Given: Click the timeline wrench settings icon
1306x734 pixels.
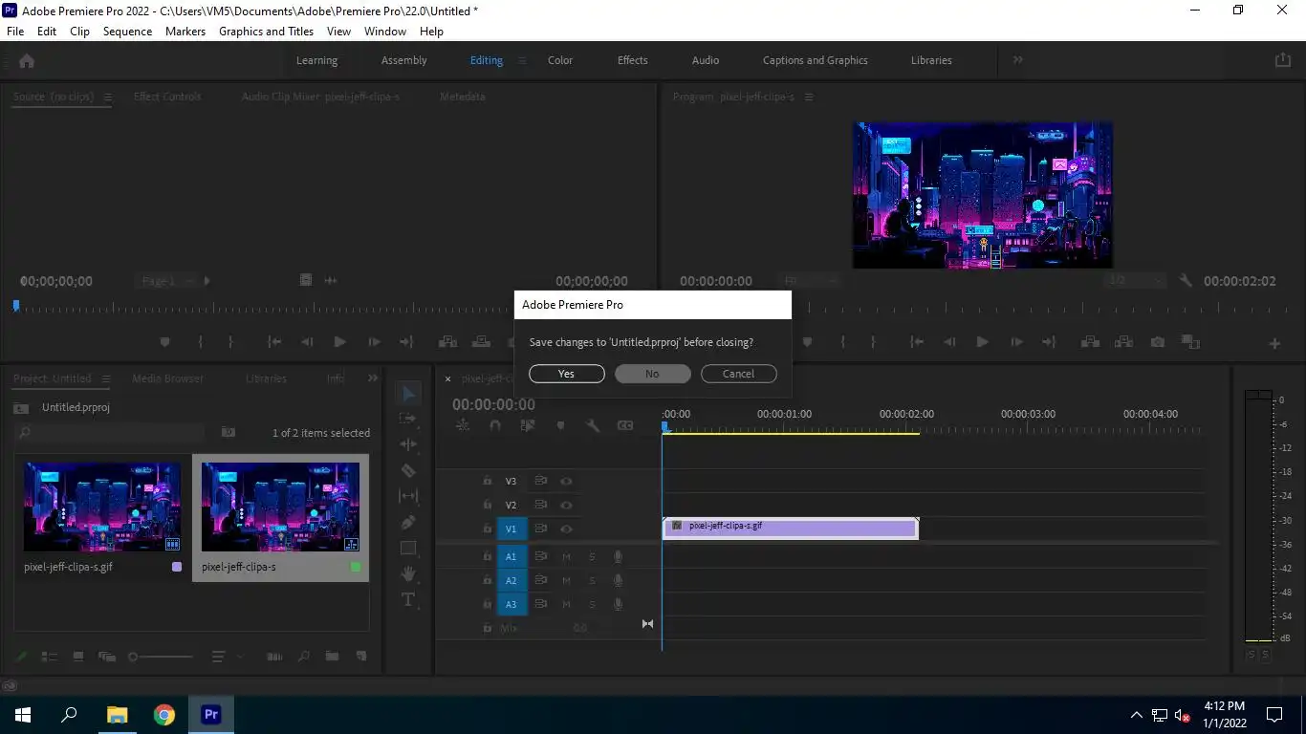Looking at the screenshot, I should coord(593,425).
